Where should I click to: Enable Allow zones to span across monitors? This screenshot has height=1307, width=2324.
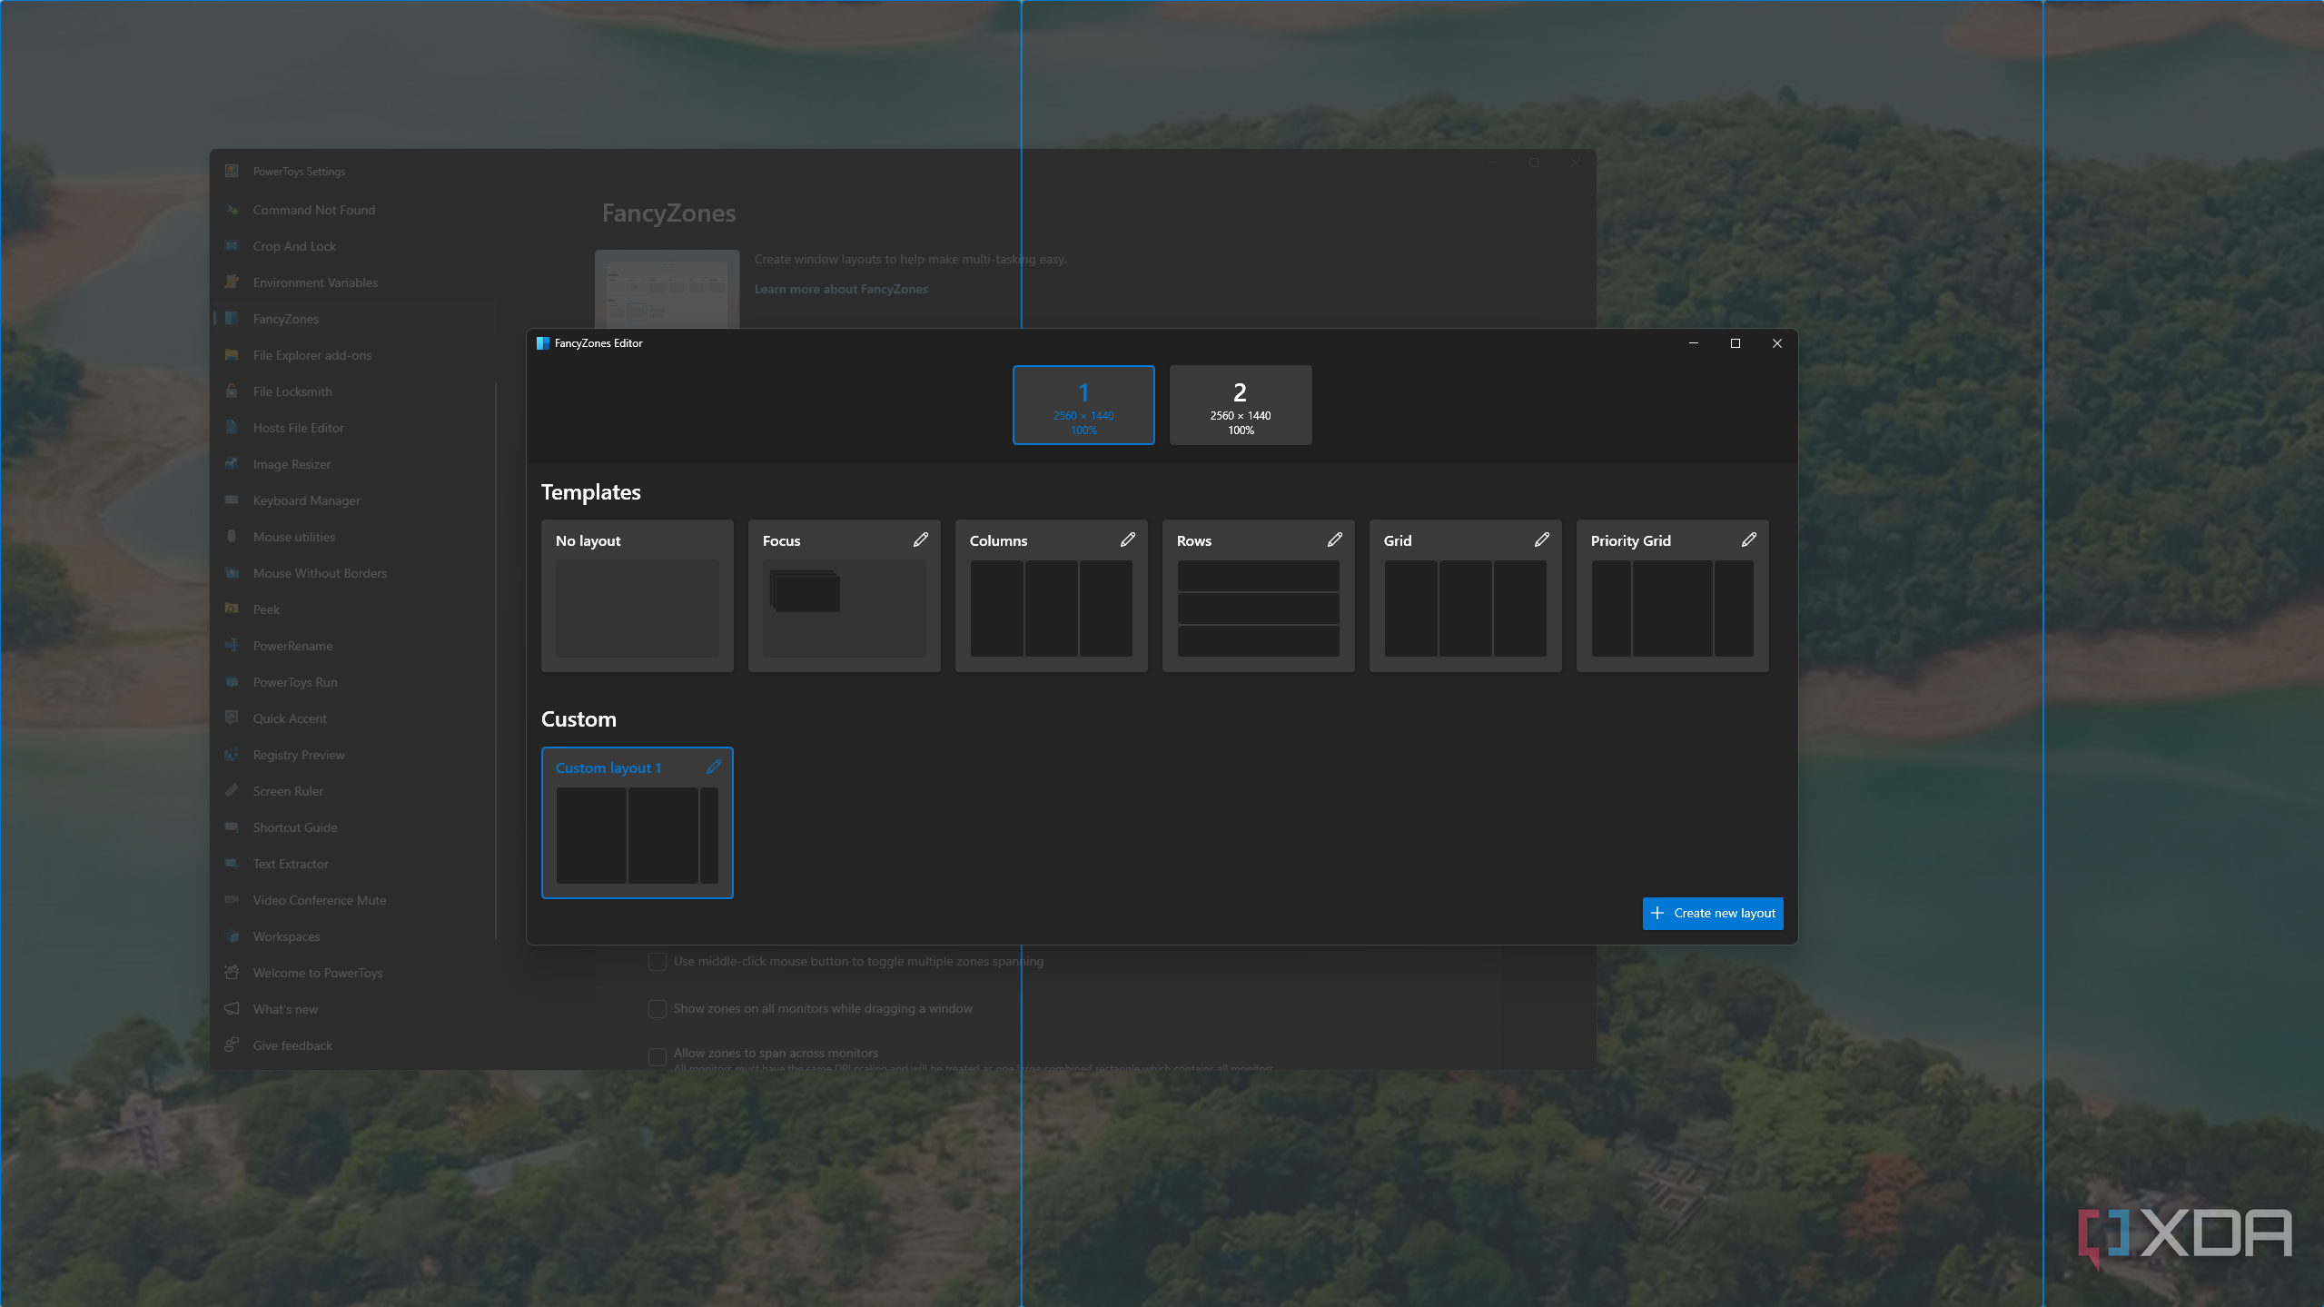tap(657, 1055)
